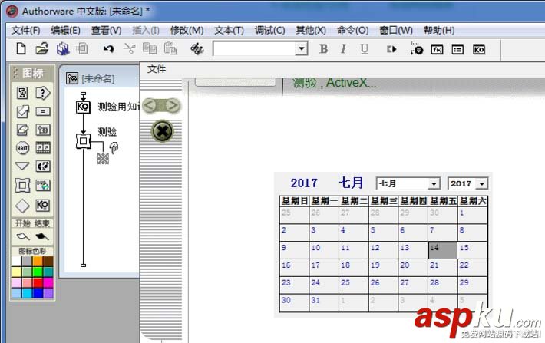545x343 pixels.
Task: Select the Interaction icon with a question mark
Action: [x=43, y=93]
